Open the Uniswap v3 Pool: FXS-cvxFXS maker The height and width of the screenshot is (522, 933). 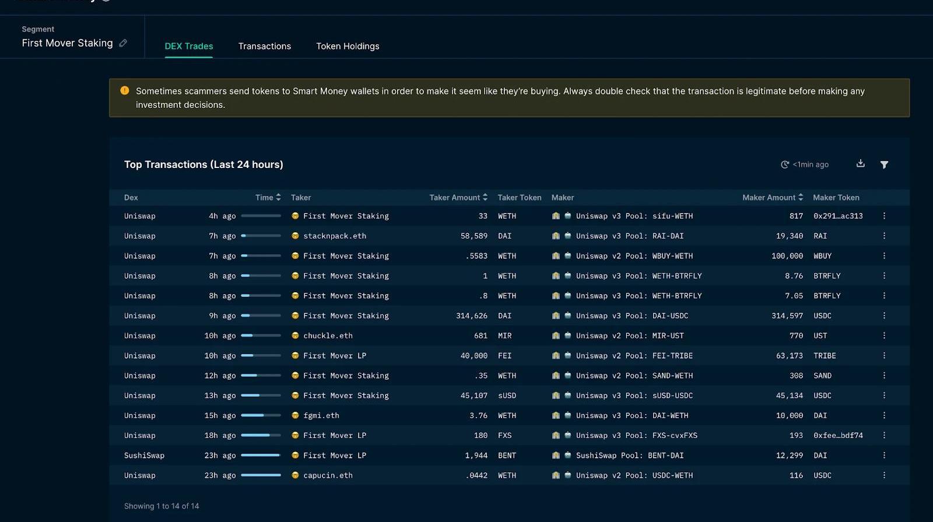click(637, 435)
